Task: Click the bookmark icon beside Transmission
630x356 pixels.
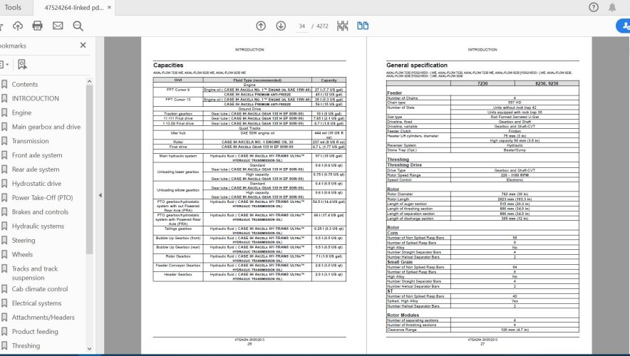Action: coord(4,141)
